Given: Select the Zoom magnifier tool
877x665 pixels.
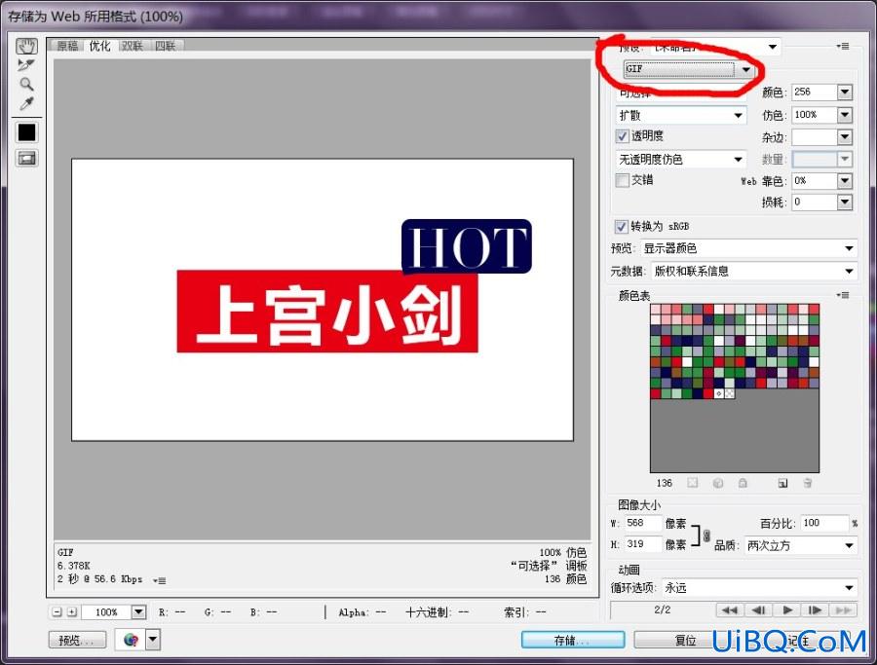Looking at the screenshot, I should pyautogui.click(x=26, y=85).
